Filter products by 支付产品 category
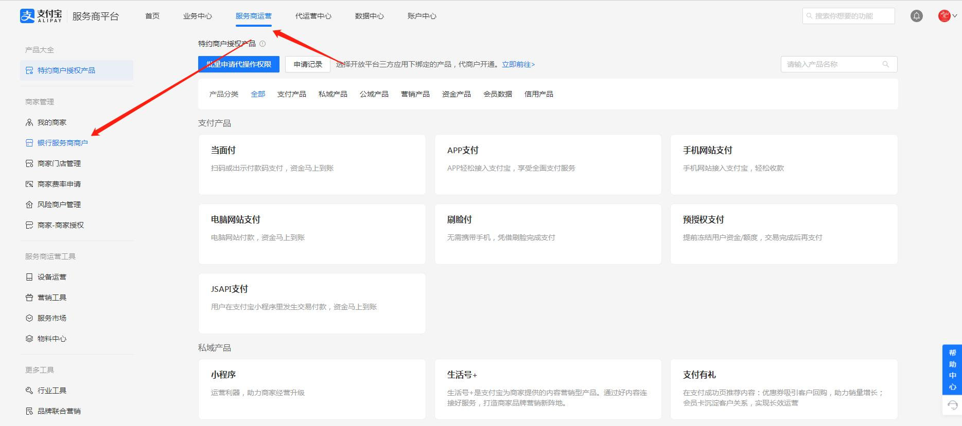962x426 pixels. coord(291,94)
